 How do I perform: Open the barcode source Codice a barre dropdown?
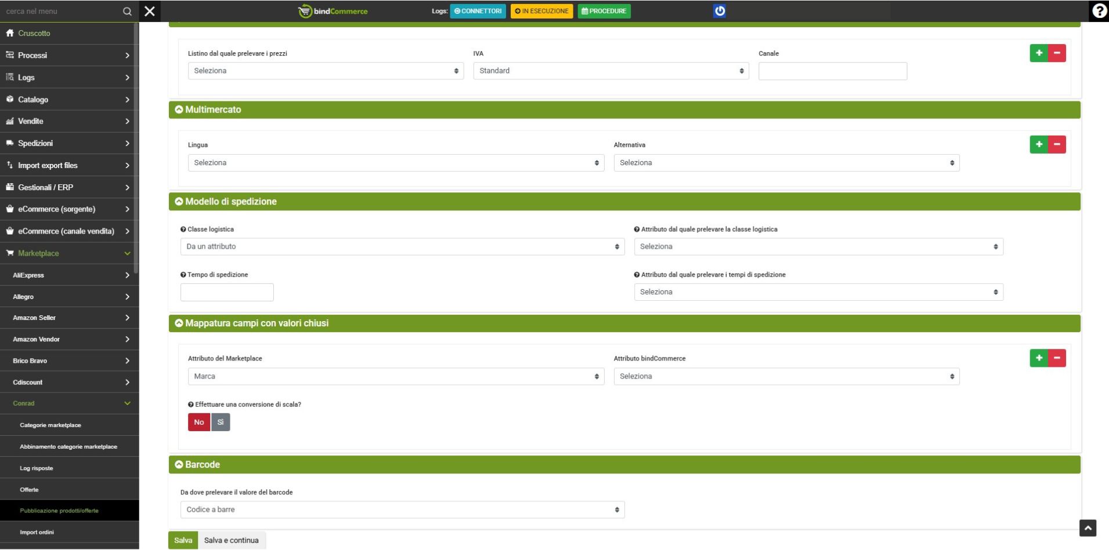click(x=402, y=509)
